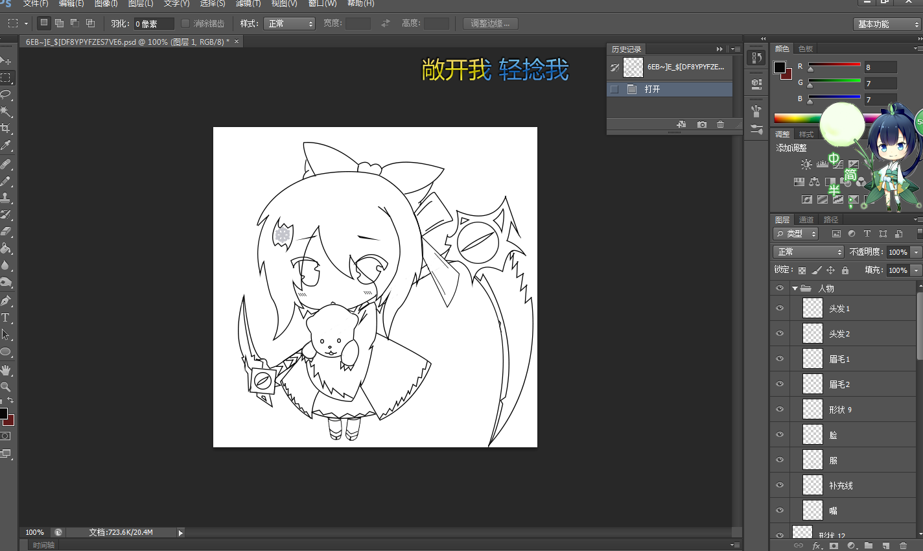Switch to the 色板 swatches tab

tap(806, 49)
